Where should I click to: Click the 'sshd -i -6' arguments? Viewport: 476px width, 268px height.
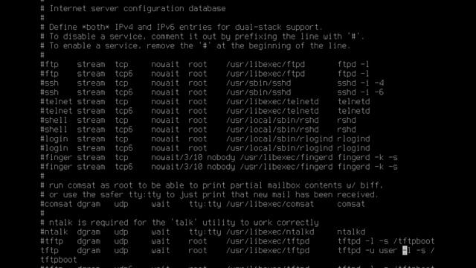tap(360, 92)
